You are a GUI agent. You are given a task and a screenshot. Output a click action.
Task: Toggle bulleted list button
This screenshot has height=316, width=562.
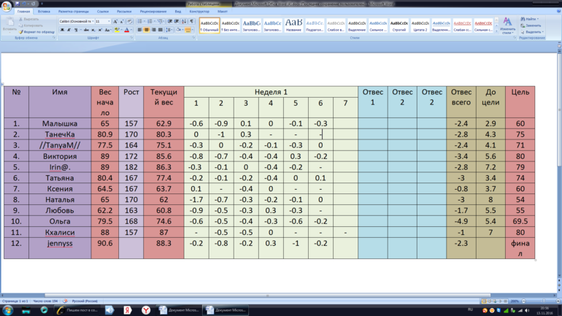pyautogui.click(x=140, y=22)
